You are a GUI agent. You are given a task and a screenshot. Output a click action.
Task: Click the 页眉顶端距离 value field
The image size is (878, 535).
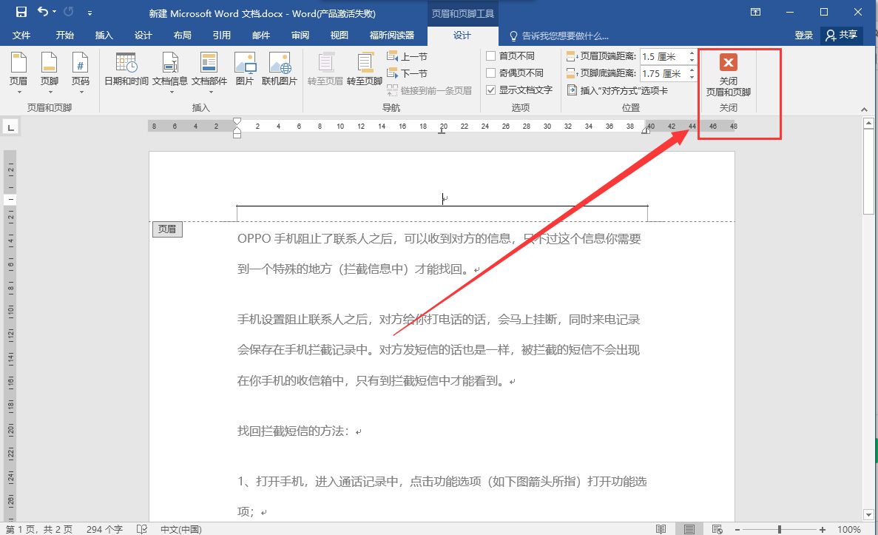tap(664, 56)
